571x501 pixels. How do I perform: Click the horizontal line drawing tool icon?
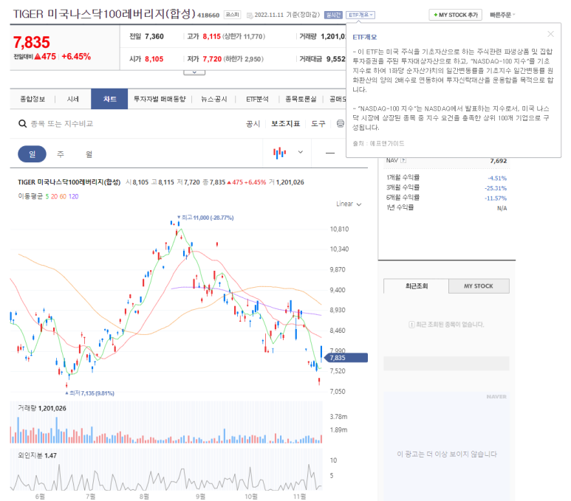[330, 153]
